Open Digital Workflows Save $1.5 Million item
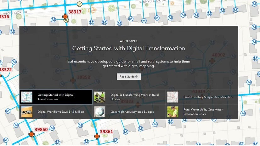The width and height of the screenshot is (260, 146). (56, 112)
